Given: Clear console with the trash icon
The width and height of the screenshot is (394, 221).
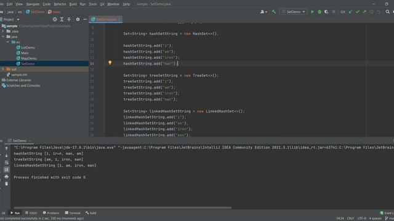Looking at the screenshot, I should (x=7, y=184).
